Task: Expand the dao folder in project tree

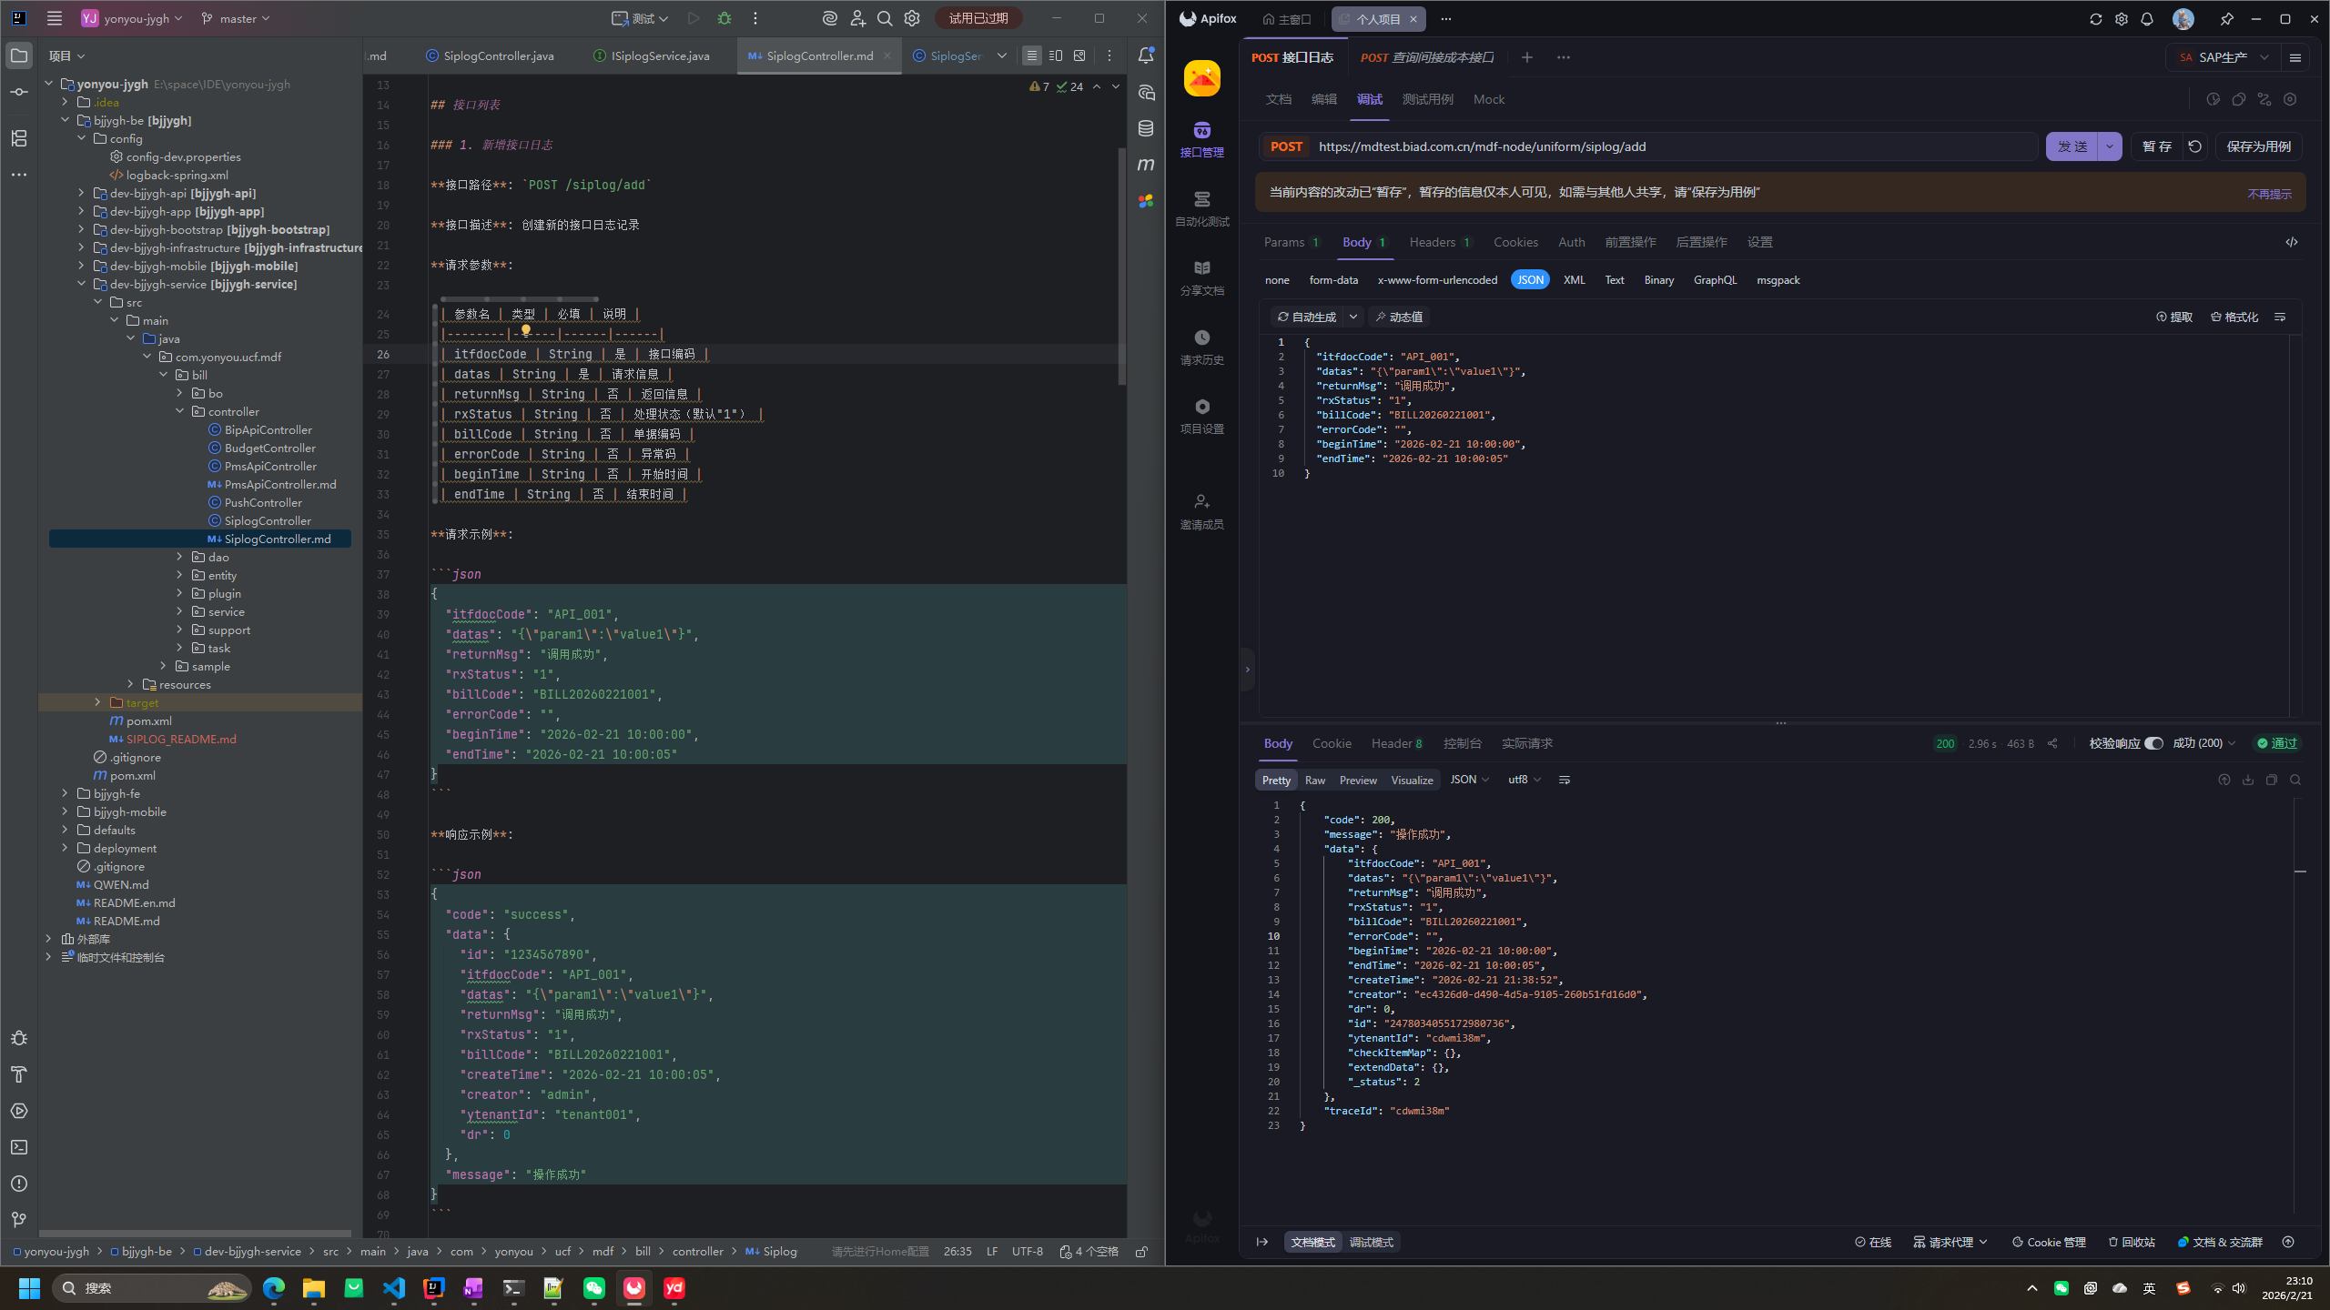Action: (179, 557)
